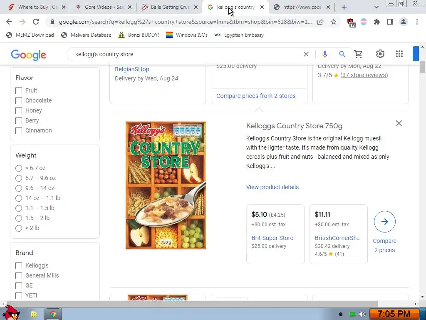Open a new browser tab
The image size is (426, 320).
[x=344, y=7]
